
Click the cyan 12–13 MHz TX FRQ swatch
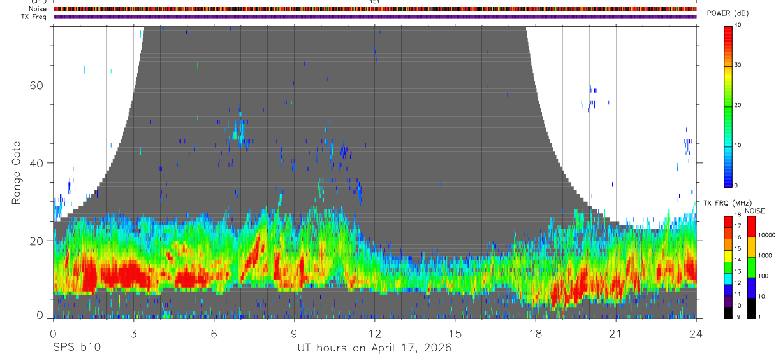tap(728, 279)
